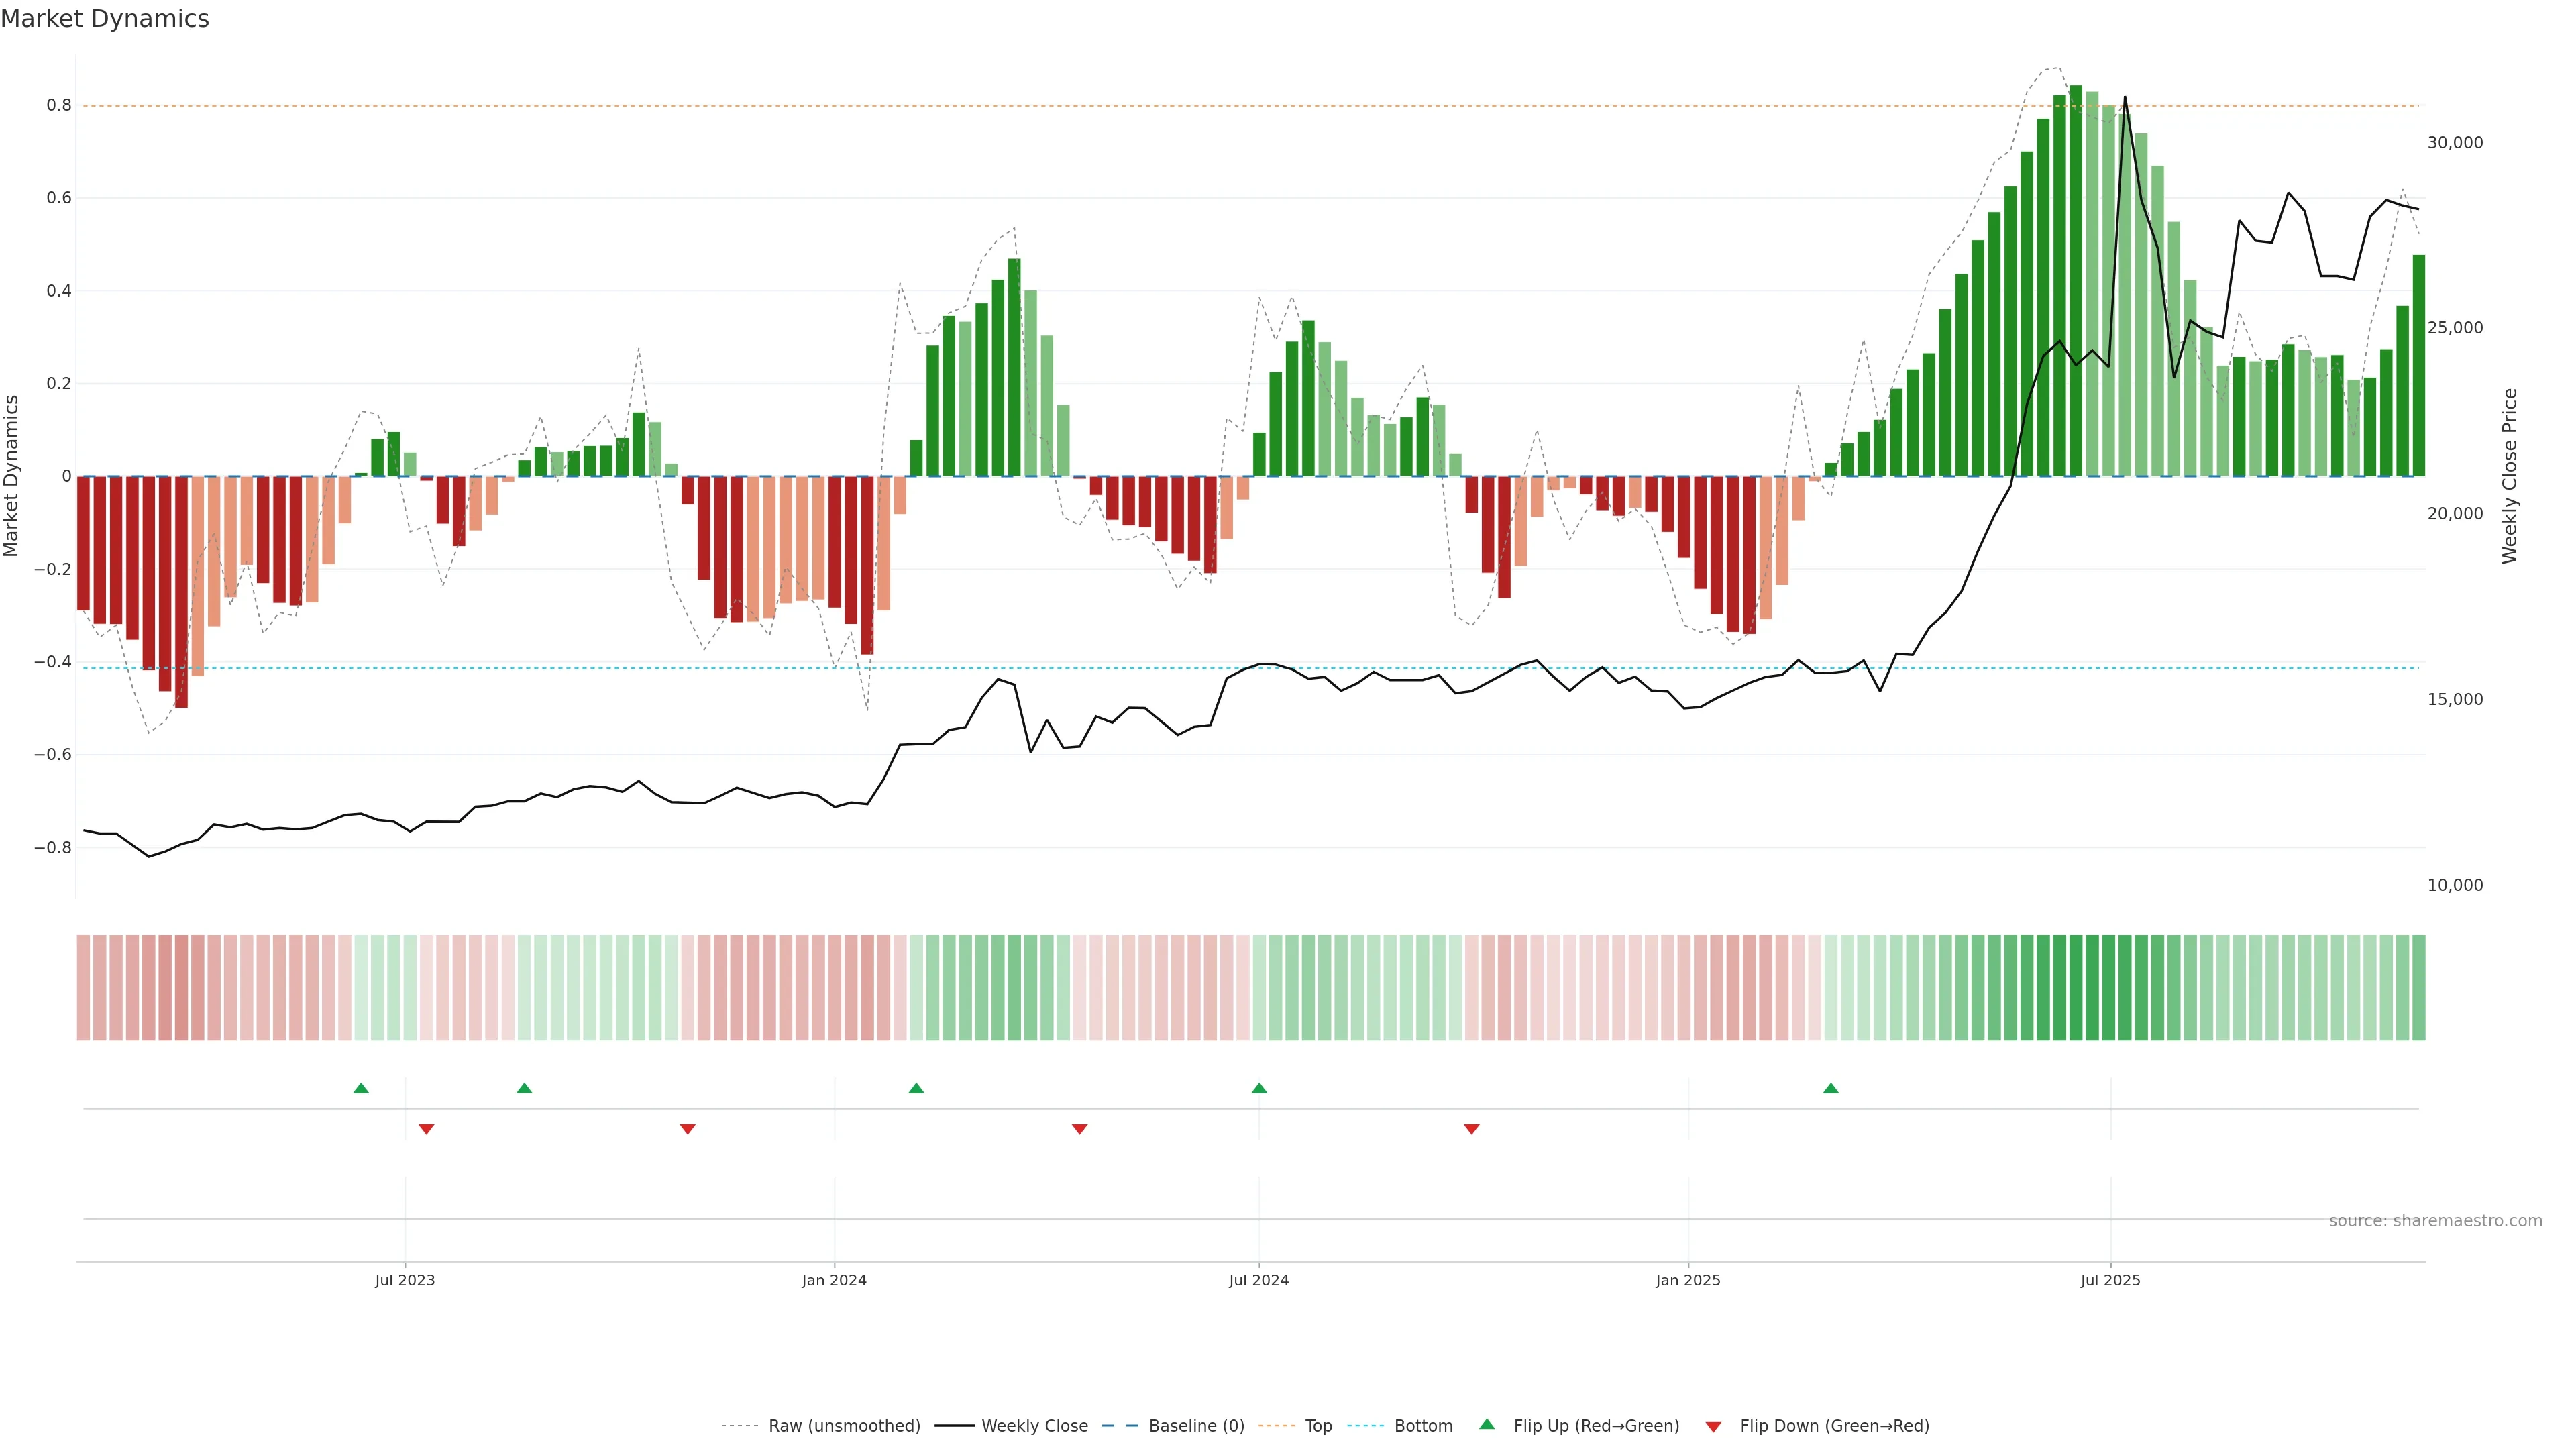The height and width of the screenshot is (1449, 2576).
Task: Click the Market Dynamics chart title
Action: point(105,19)
